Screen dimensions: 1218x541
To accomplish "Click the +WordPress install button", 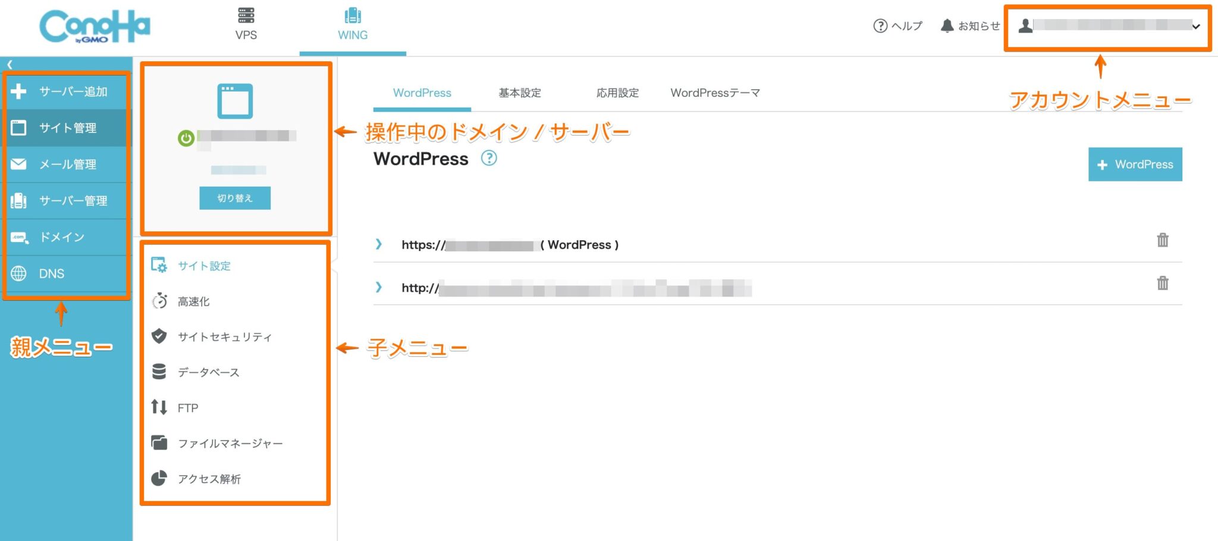I will (x=1135, y=164).
